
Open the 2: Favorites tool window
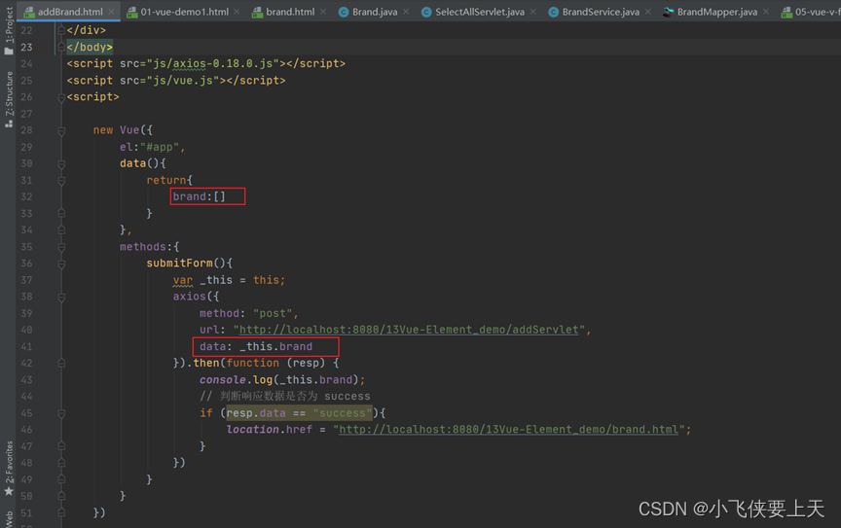(x=9, y=462)
